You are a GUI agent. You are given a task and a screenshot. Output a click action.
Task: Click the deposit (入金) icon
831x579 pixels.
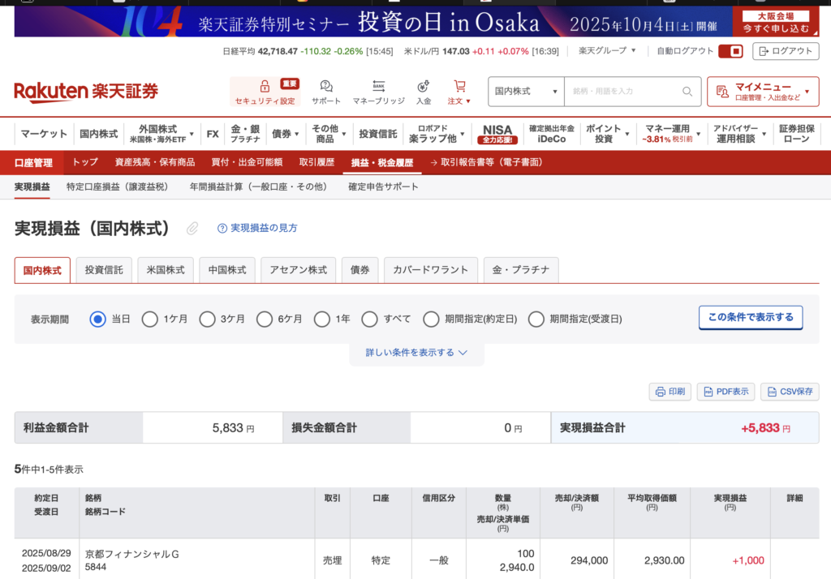click(x=423, y=86)
